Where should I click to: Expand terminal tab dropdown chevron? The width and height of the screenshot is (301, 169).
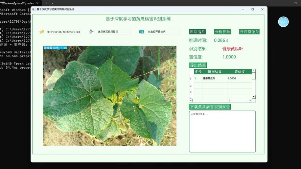pyautogui.click(x=52, y=3)
